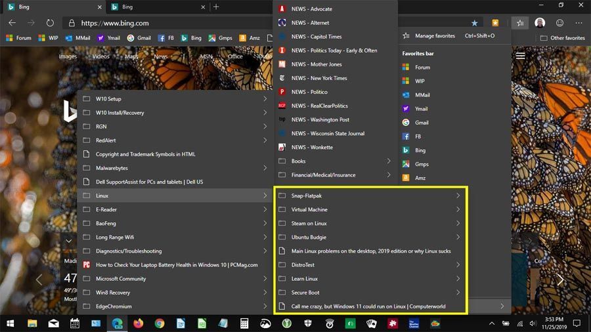Open Call me crazy Computerworld article link
Image resolution: width=591 pixels, height=332 pixels.
click(x=370, y=306)
